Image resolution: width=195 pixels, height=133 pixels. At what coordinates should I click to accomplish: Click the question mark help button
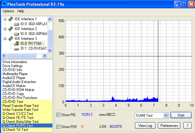(187, 126)
